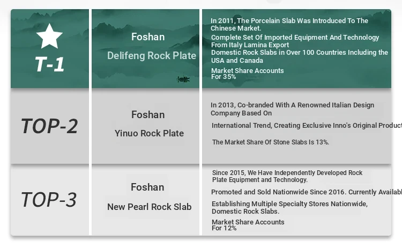Click the Yinuo Rock Plate name

tap(149, 133)
